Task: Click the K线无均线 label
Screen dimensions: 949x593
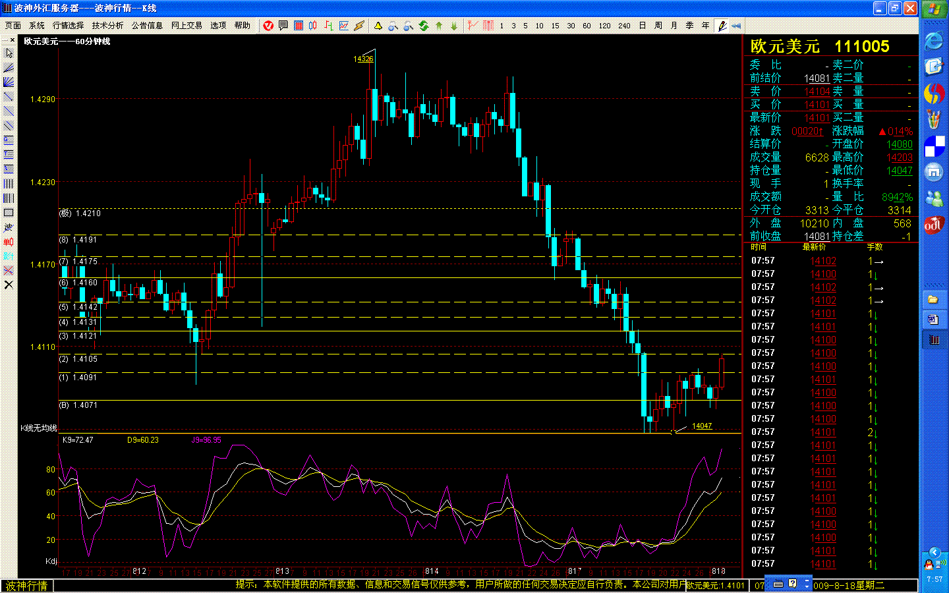Action: (39, 428)
